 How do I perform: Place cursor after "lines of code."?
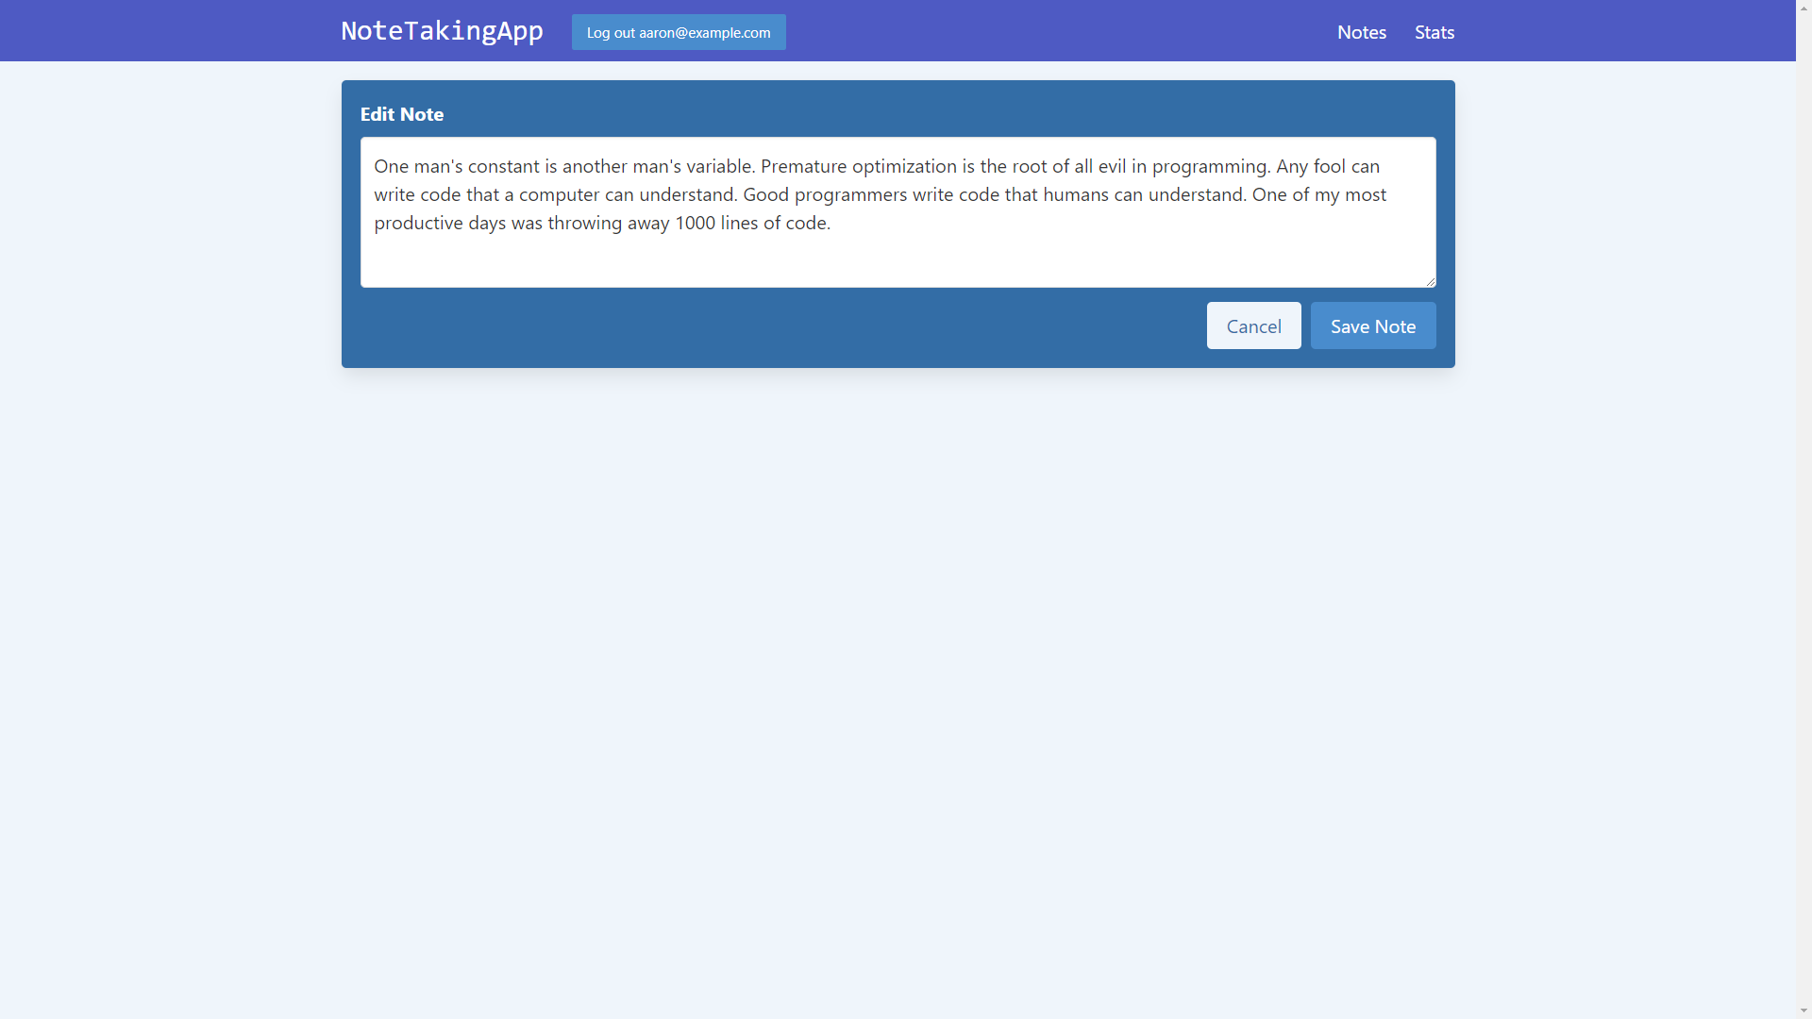[832, 224]
